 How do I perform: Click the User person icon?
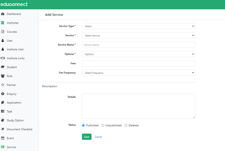click(3, 40)
